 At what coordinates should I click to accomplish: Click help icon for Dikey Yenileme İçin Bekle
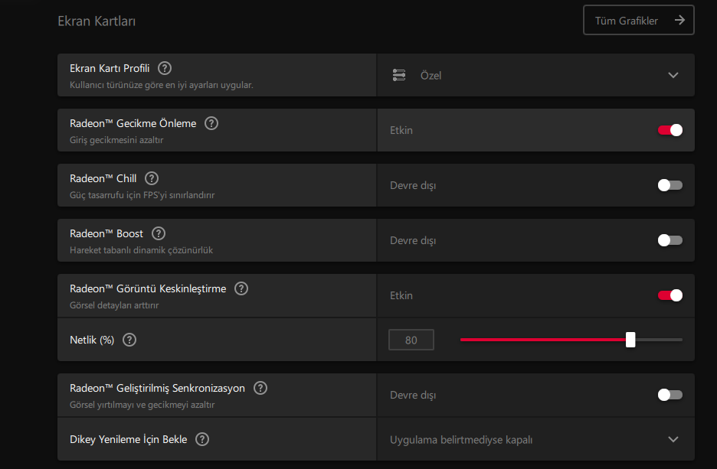point(202,439)
